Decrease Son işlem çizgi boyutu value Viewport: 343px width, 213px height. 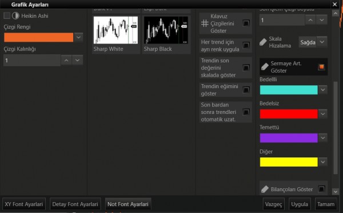click(x=321, y=20)
